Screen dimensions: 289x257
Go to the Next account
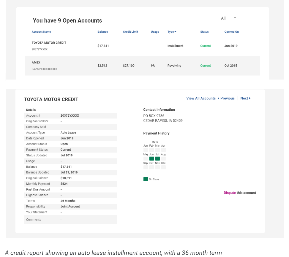245,98
